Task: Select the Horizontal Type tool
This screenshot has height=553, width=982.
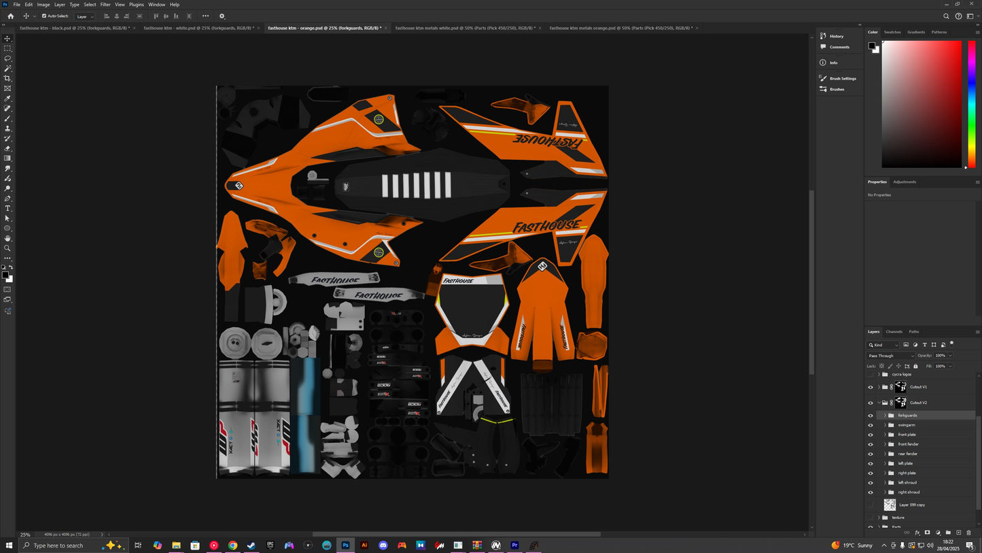Action: [7, 208]
